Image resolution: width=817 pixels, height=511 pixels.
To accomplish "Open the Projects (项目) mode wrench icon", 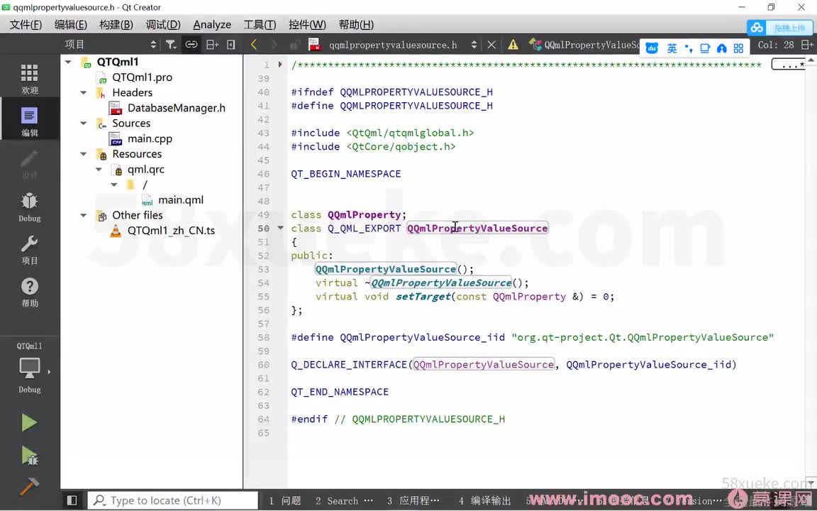I will [x=29, y=249].
